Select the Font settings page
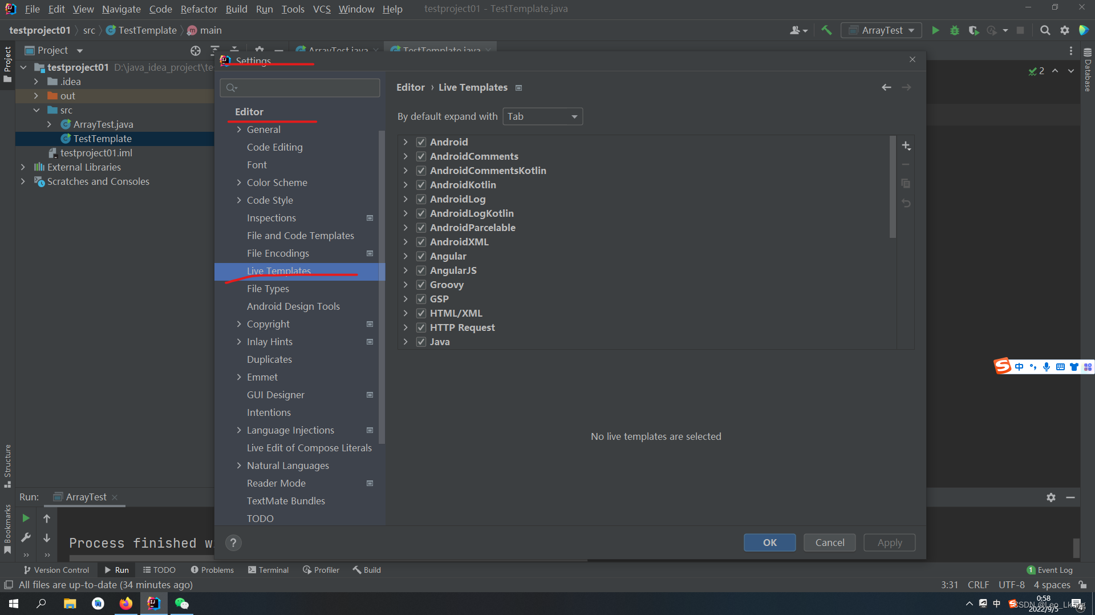Image resolution: width=1095 pixels, height=615 pixels. click(x=257, y=165)
